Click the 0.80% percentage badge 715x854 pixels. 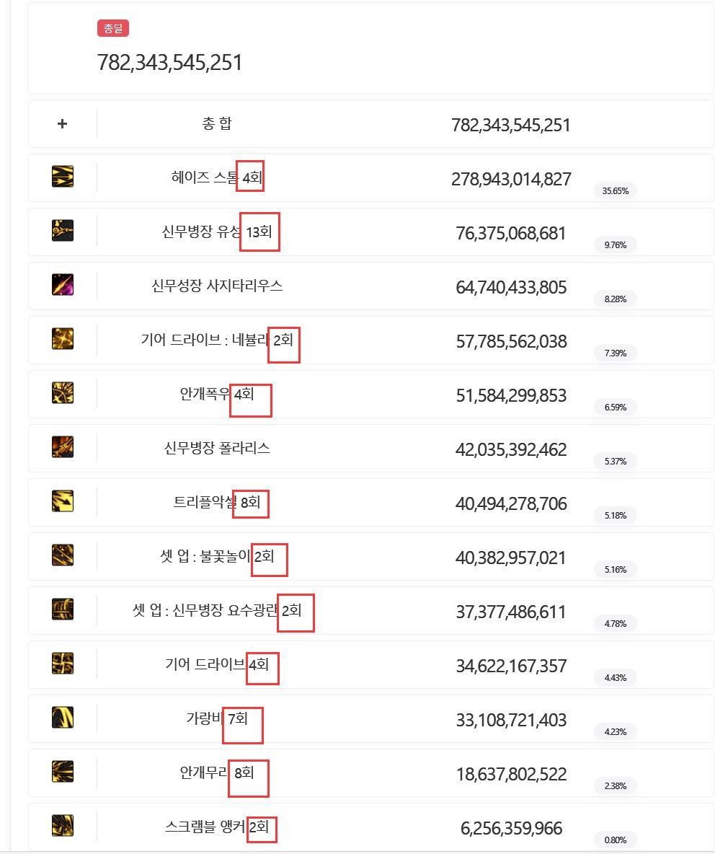click(616, 840)
